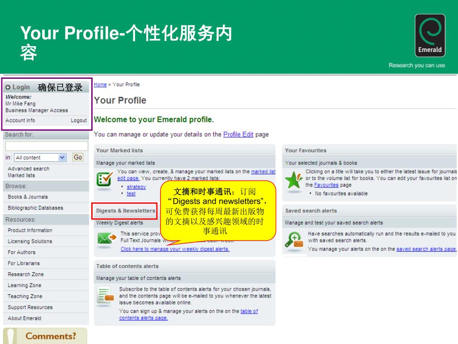Open Licensing Solutions resource
The image size is (458, 344).
(x=30, y=241)
